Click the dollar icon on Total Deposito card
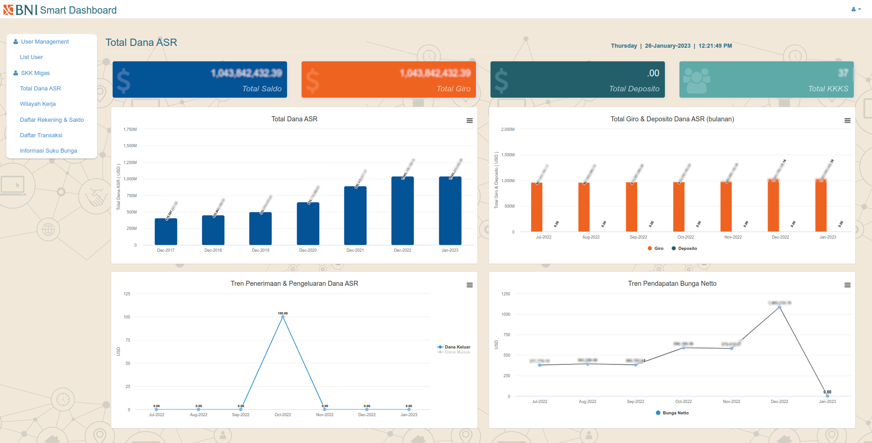This screenshot has height=443, width=872. 501,80
